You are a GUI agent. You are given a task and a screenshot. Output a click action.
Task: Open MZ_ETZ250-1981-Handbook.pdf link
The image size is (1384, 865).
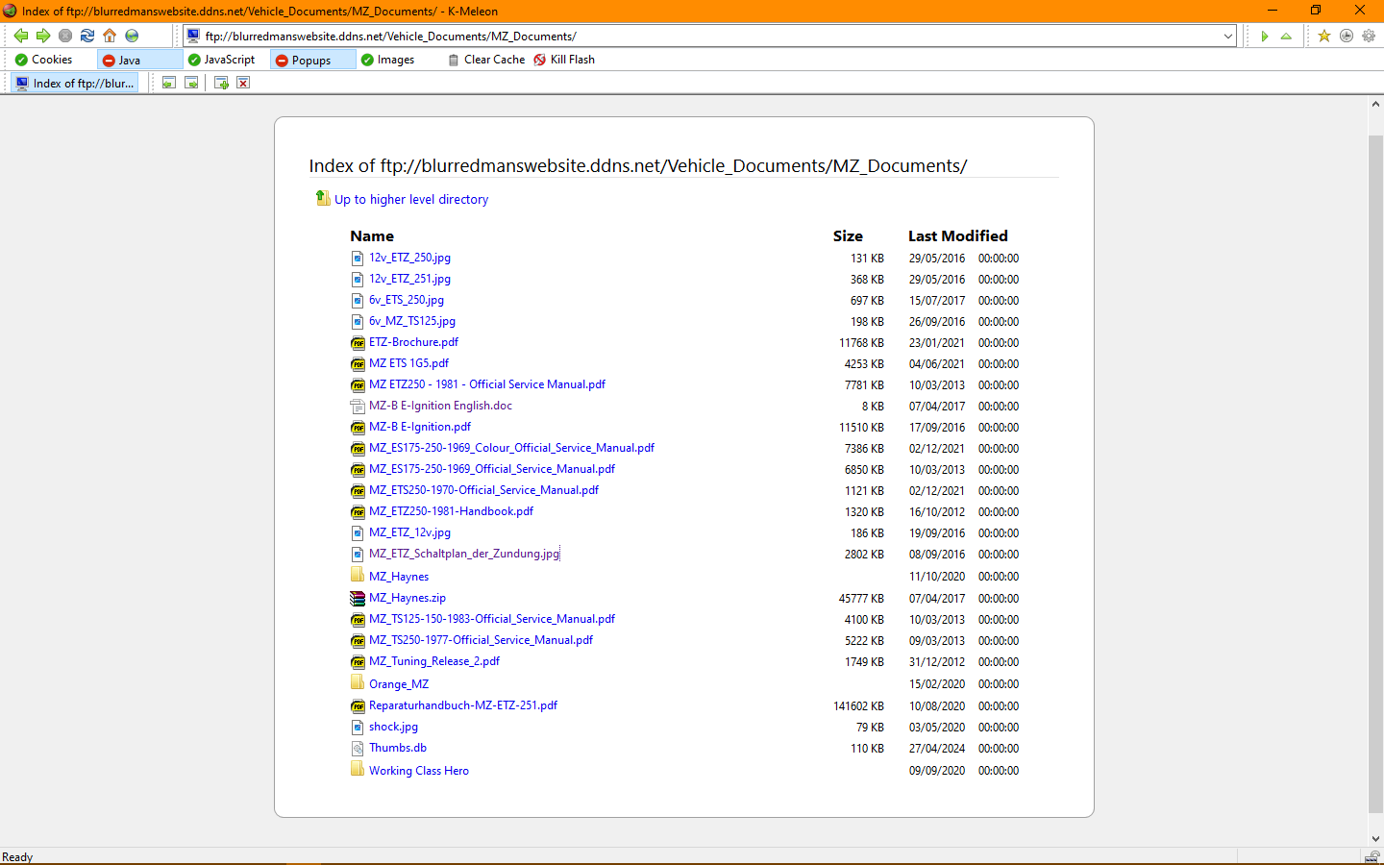[x=451, y=511]
